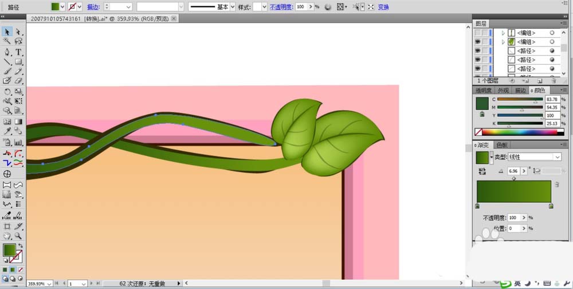Switch to the 色板 tab
Image resolution: width=573 pixels, height=289 pixels.
click(x=501, y=145)
